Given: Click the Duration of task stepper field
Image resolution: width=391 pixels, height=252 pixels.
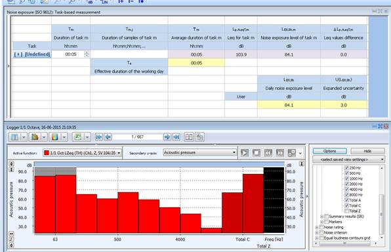Looking at the screenshot, I should pyautogui.click(x=71, y=54).
